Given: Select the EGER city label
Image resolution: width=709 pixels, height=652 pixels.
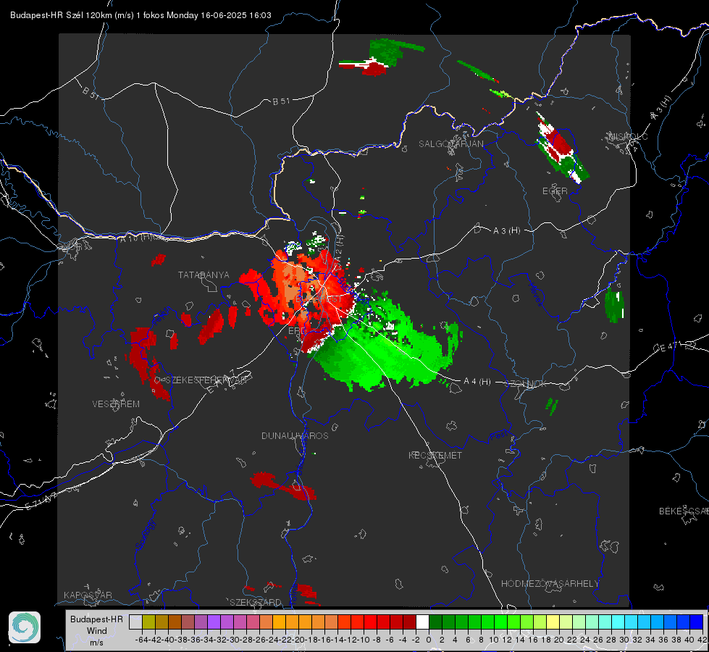Looking at the screenshot, I should [555, 191].
